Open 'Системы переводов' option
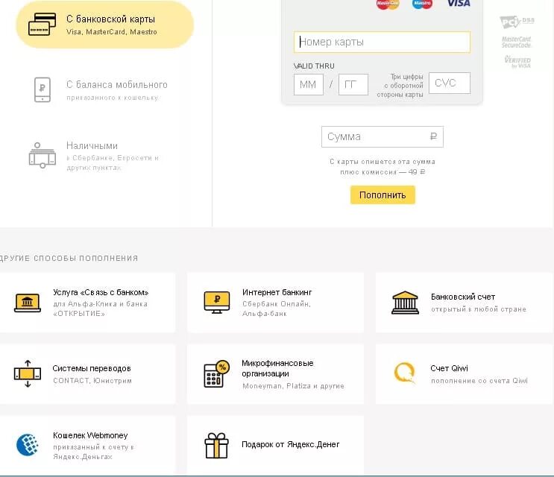Viewport: 554px width, 477px height. point(87,374)
